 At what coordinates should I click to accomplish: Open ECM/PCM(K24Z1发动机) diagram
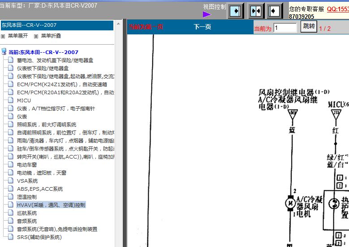tap(62, 84)
